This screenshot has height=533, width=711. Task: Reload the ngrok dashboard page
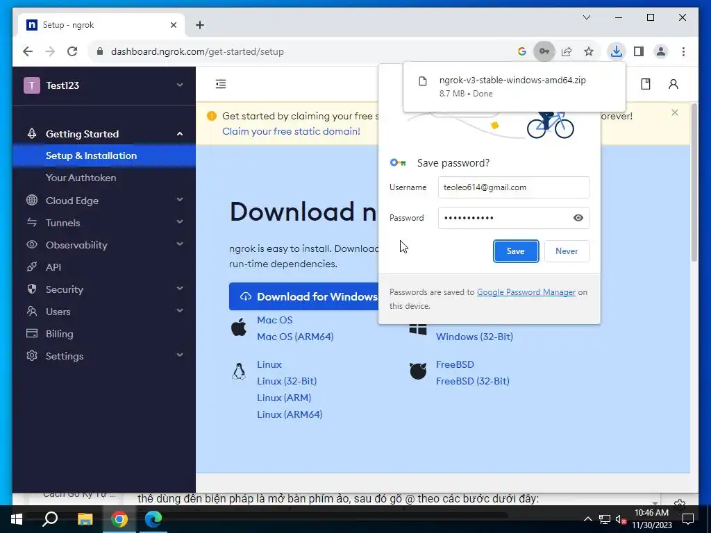[72, 51]
